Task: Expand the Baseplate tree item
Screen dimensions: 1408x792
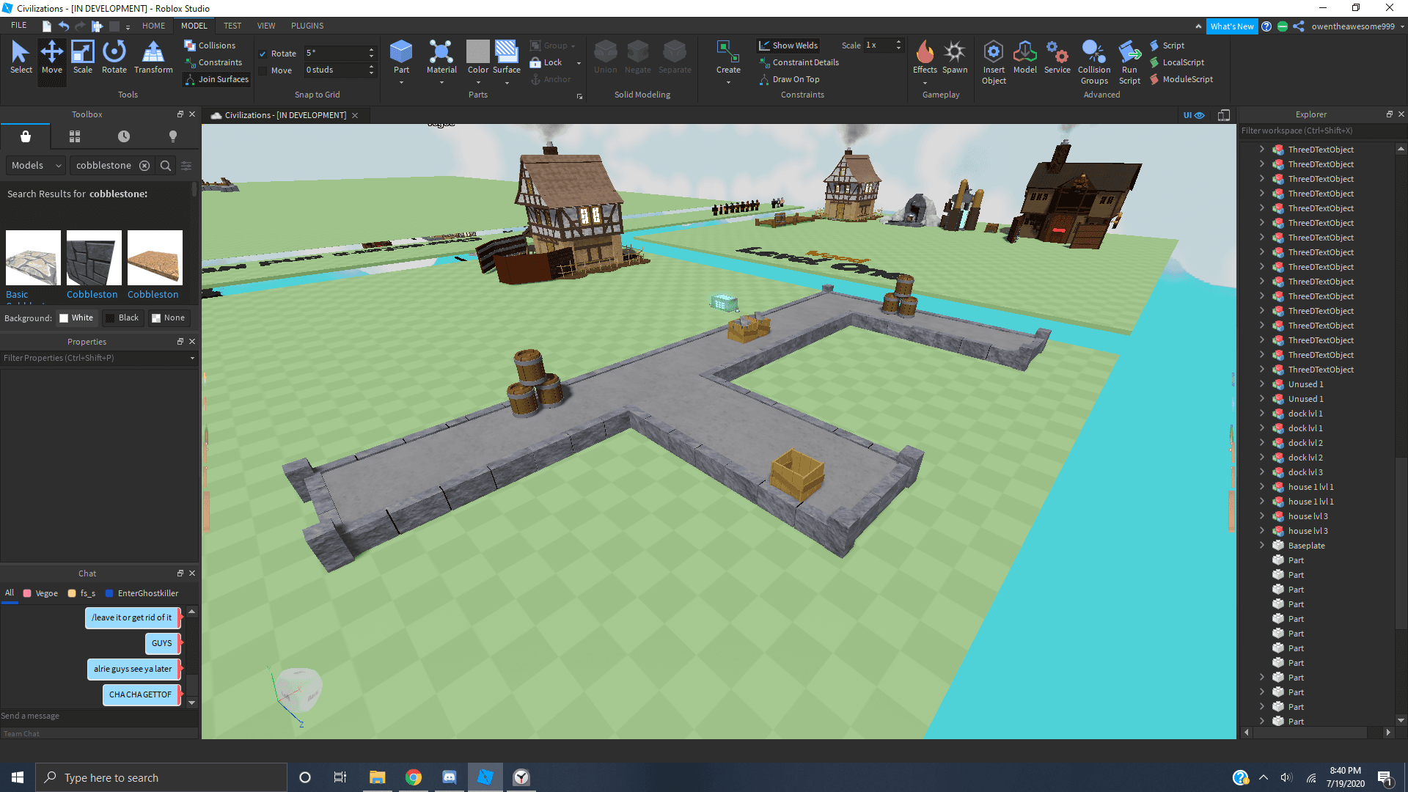Action: pos(1262,545)
